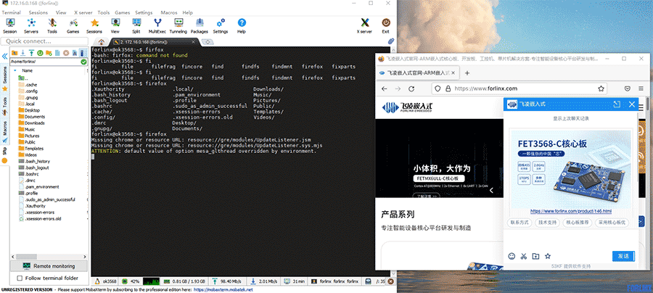Viewport: 653px width, 293px height.
Task: Click the SFTP delete icon
Action: click(66, 53)
